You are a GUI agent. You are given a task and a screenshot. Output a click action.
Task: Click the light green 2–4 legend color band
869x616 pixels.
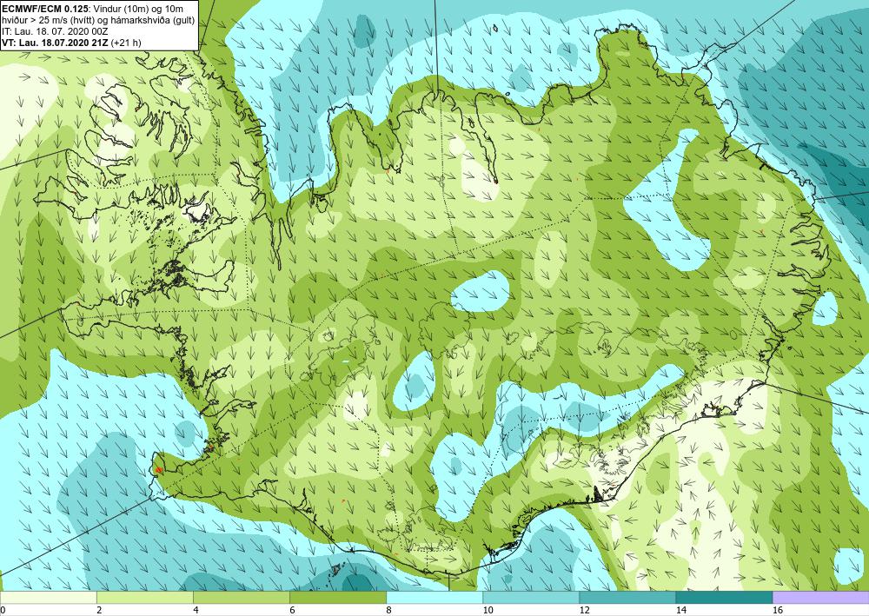coord(144,597)
